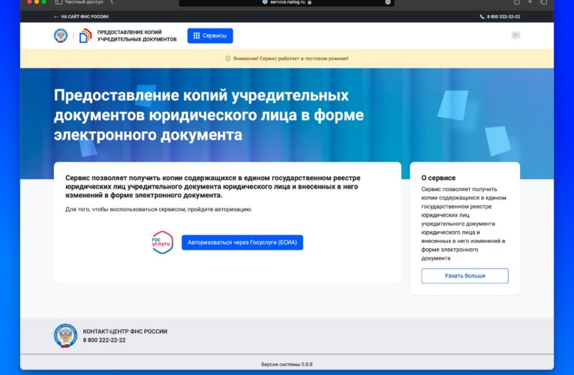Click the Госуслуги hexagon logo
574x375 pixels.
click(x=162, y=242)
